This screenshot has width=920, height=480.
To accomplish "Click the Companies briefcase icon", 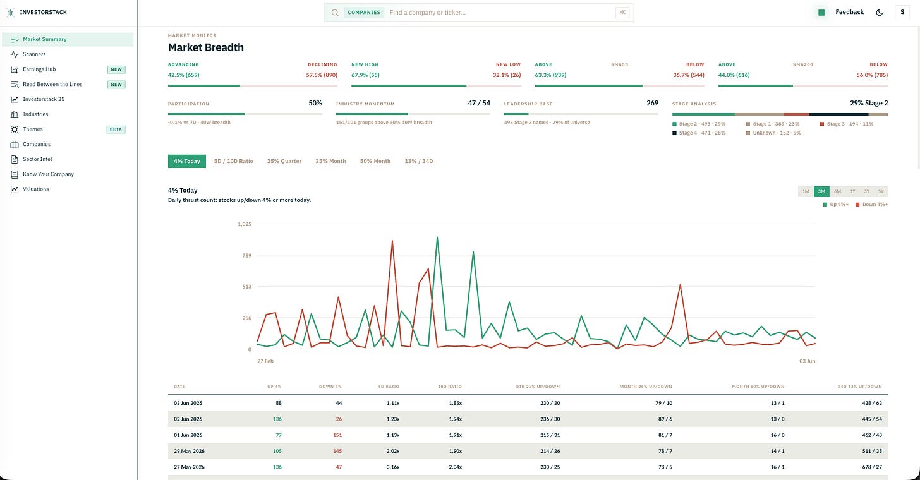I will 15,145.
